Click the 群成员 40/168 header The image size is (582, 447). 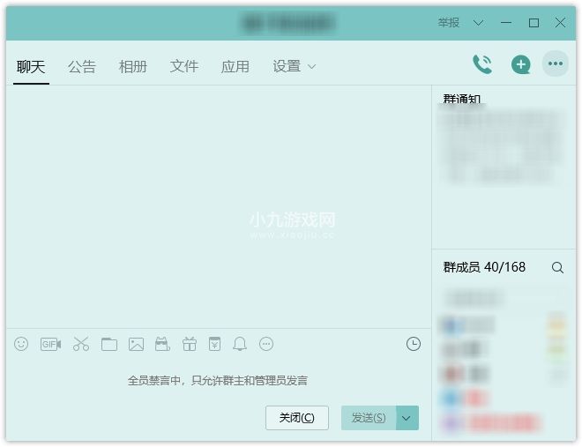coord(484,267)
